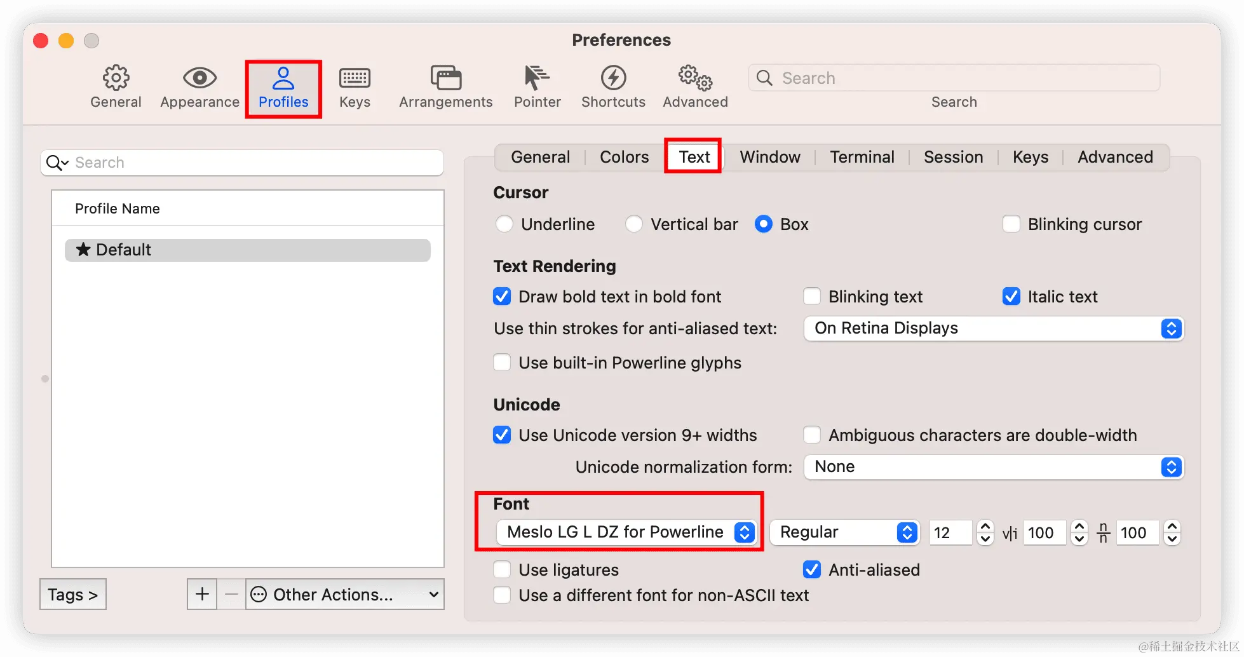Click the vertical spacing icon
This screenshot has height=657, width=1244.
(1104, 532)
